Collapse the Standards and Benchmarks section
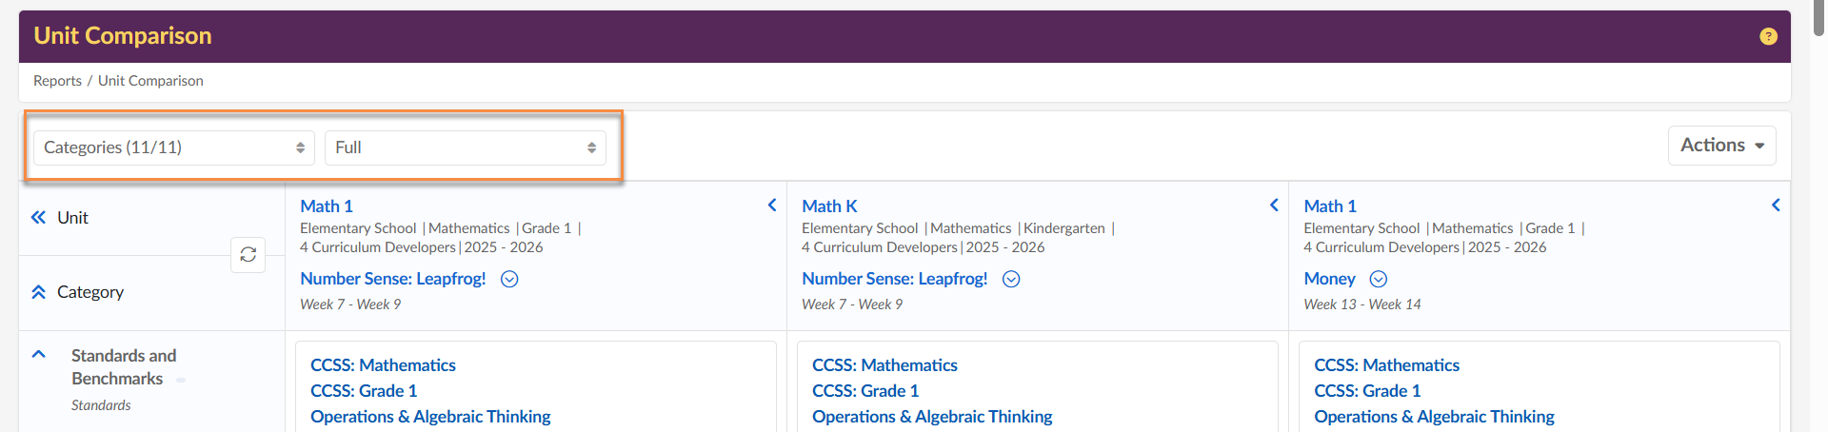The width and height of the screenshot is (1828, 432). [x=39, y=355]
